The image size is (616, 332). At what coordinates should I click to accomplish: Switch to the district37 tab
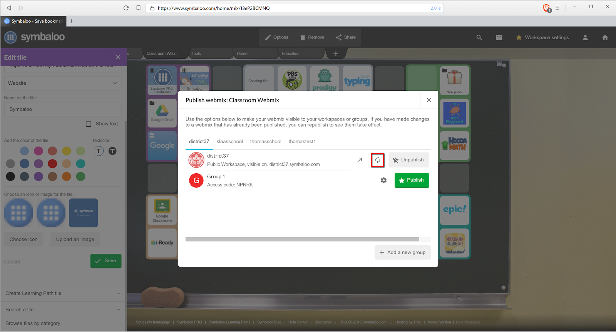199,141
